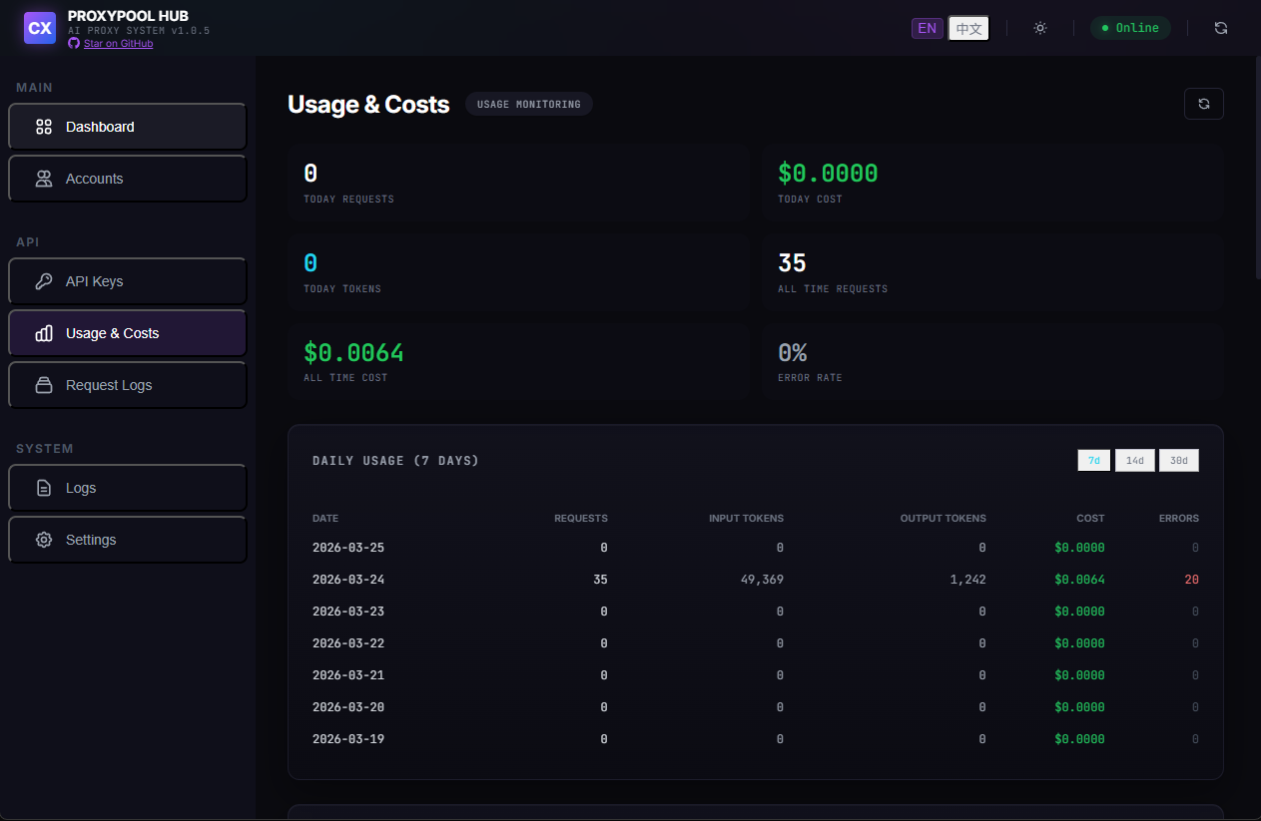
Task: Click the 2026-03-20 date row
Action: point(756,707)
